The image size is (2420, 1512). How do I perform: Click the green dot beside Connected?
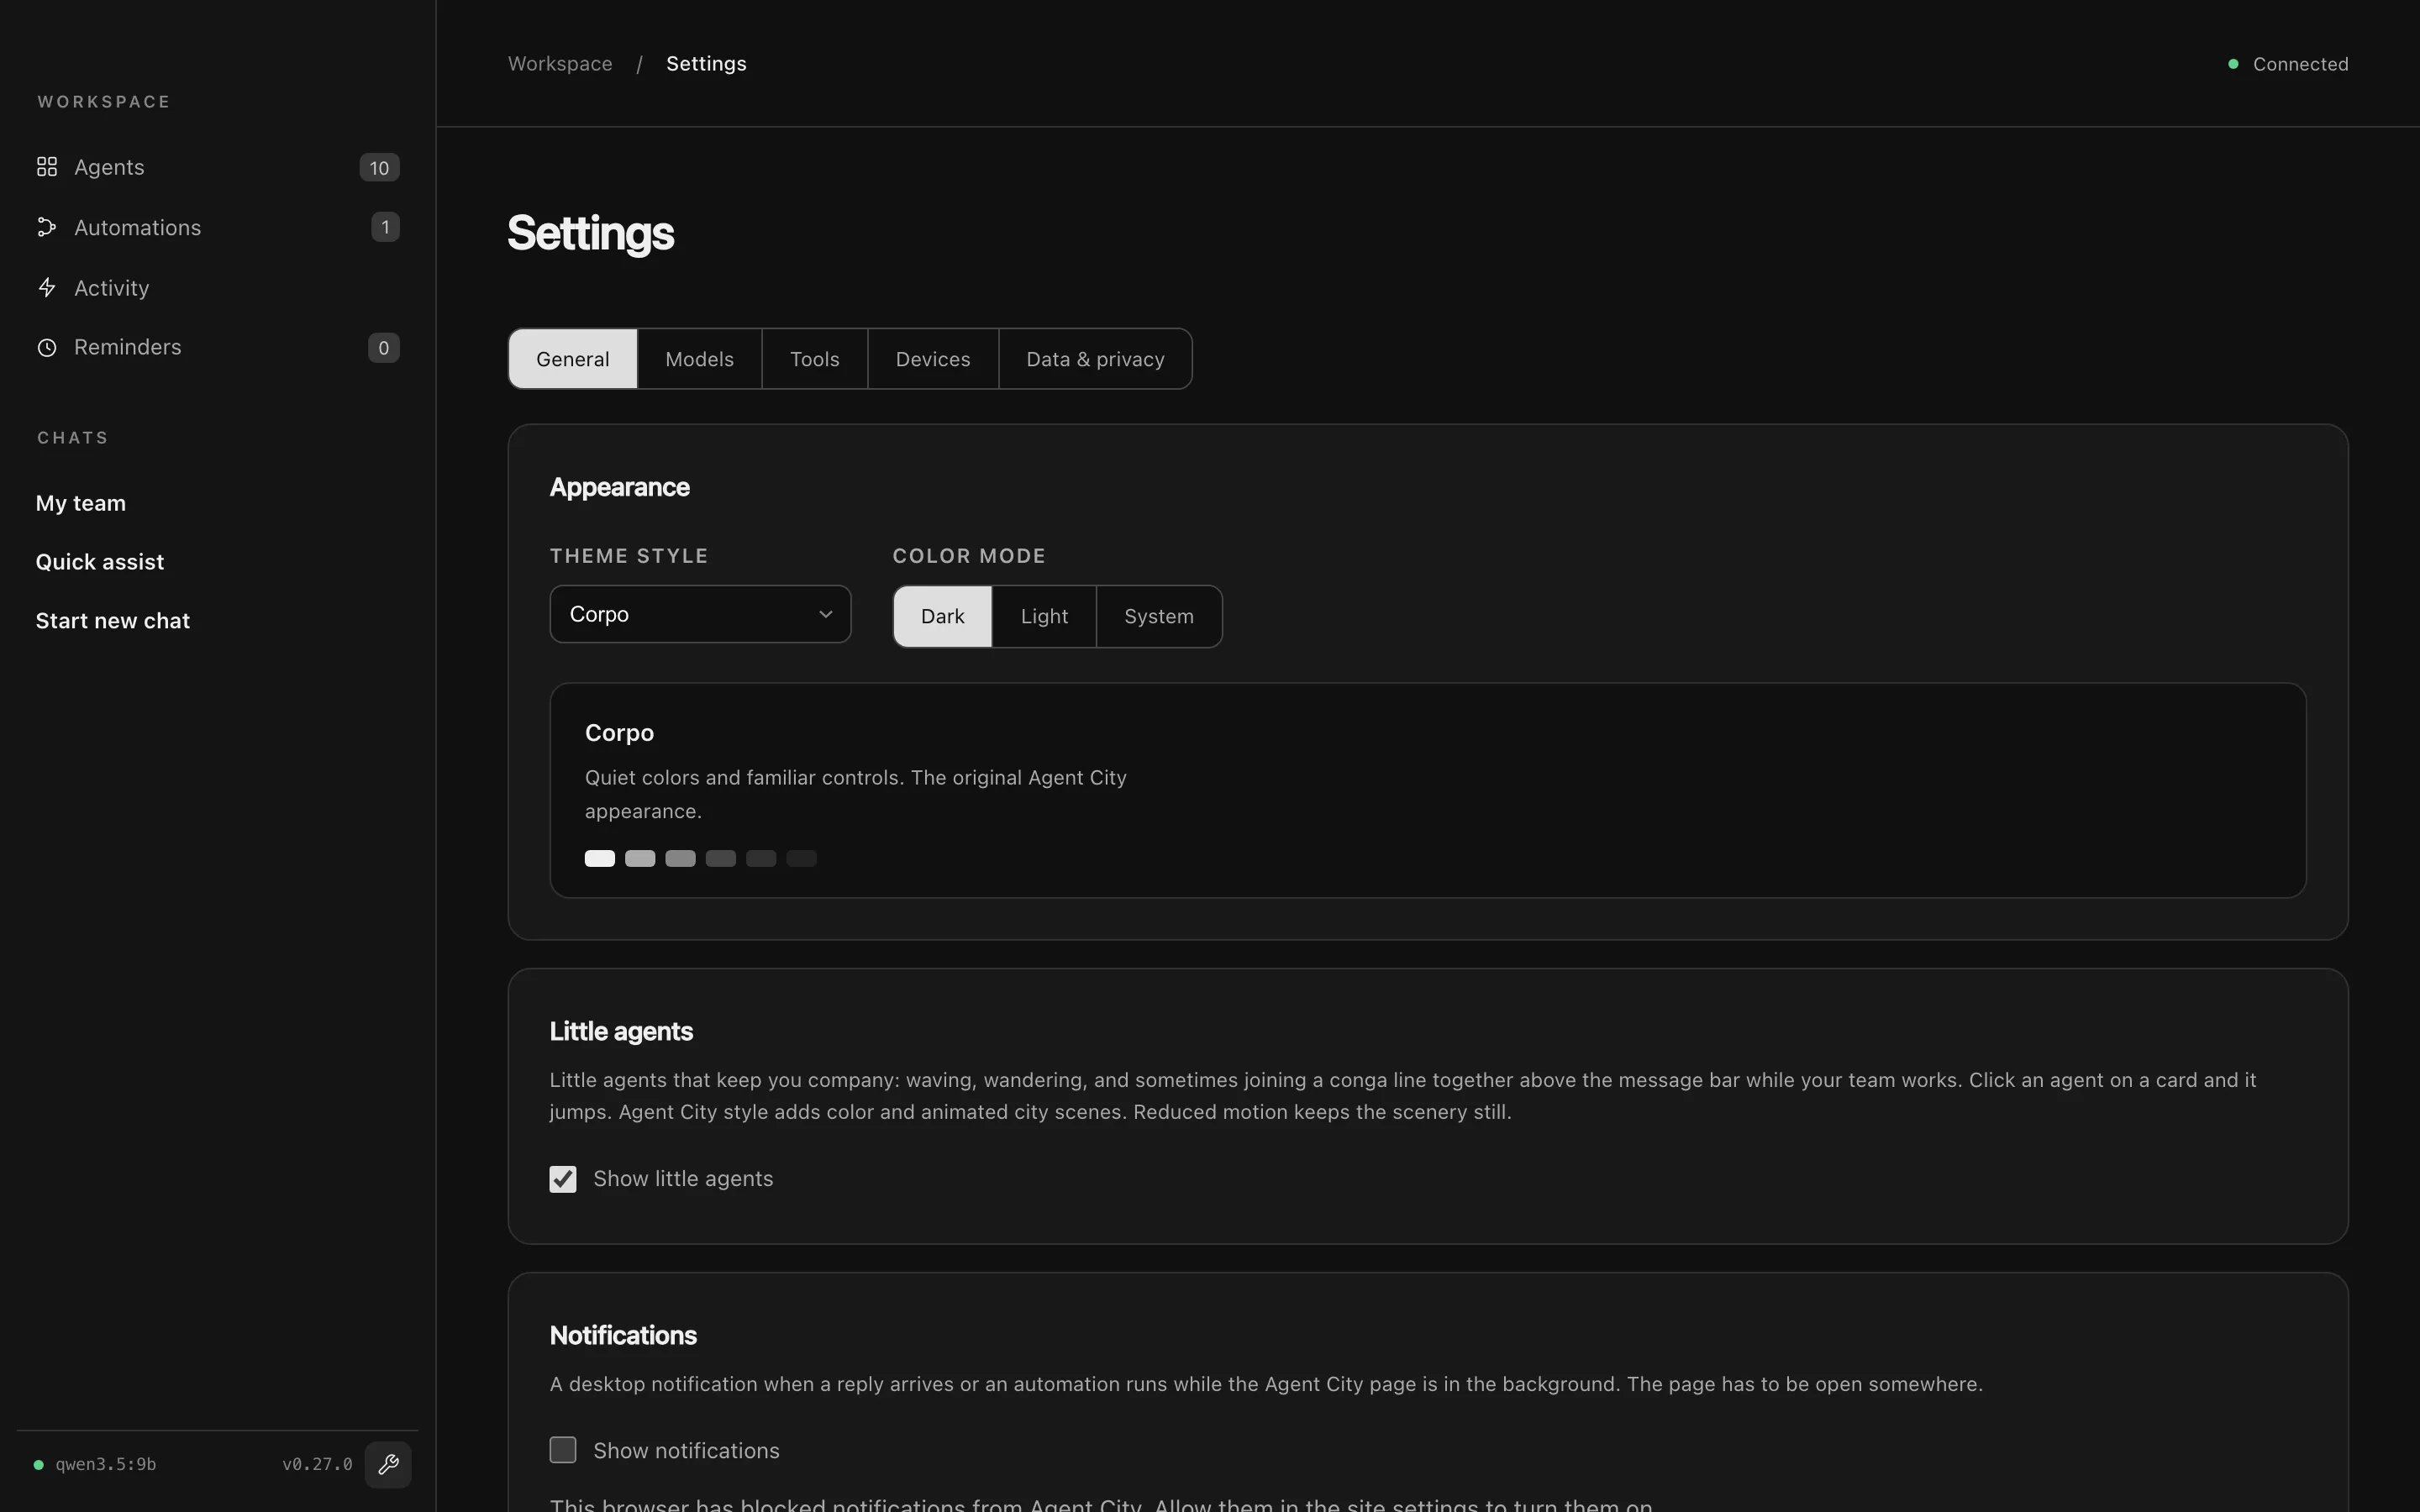(x=2233, y=64)
